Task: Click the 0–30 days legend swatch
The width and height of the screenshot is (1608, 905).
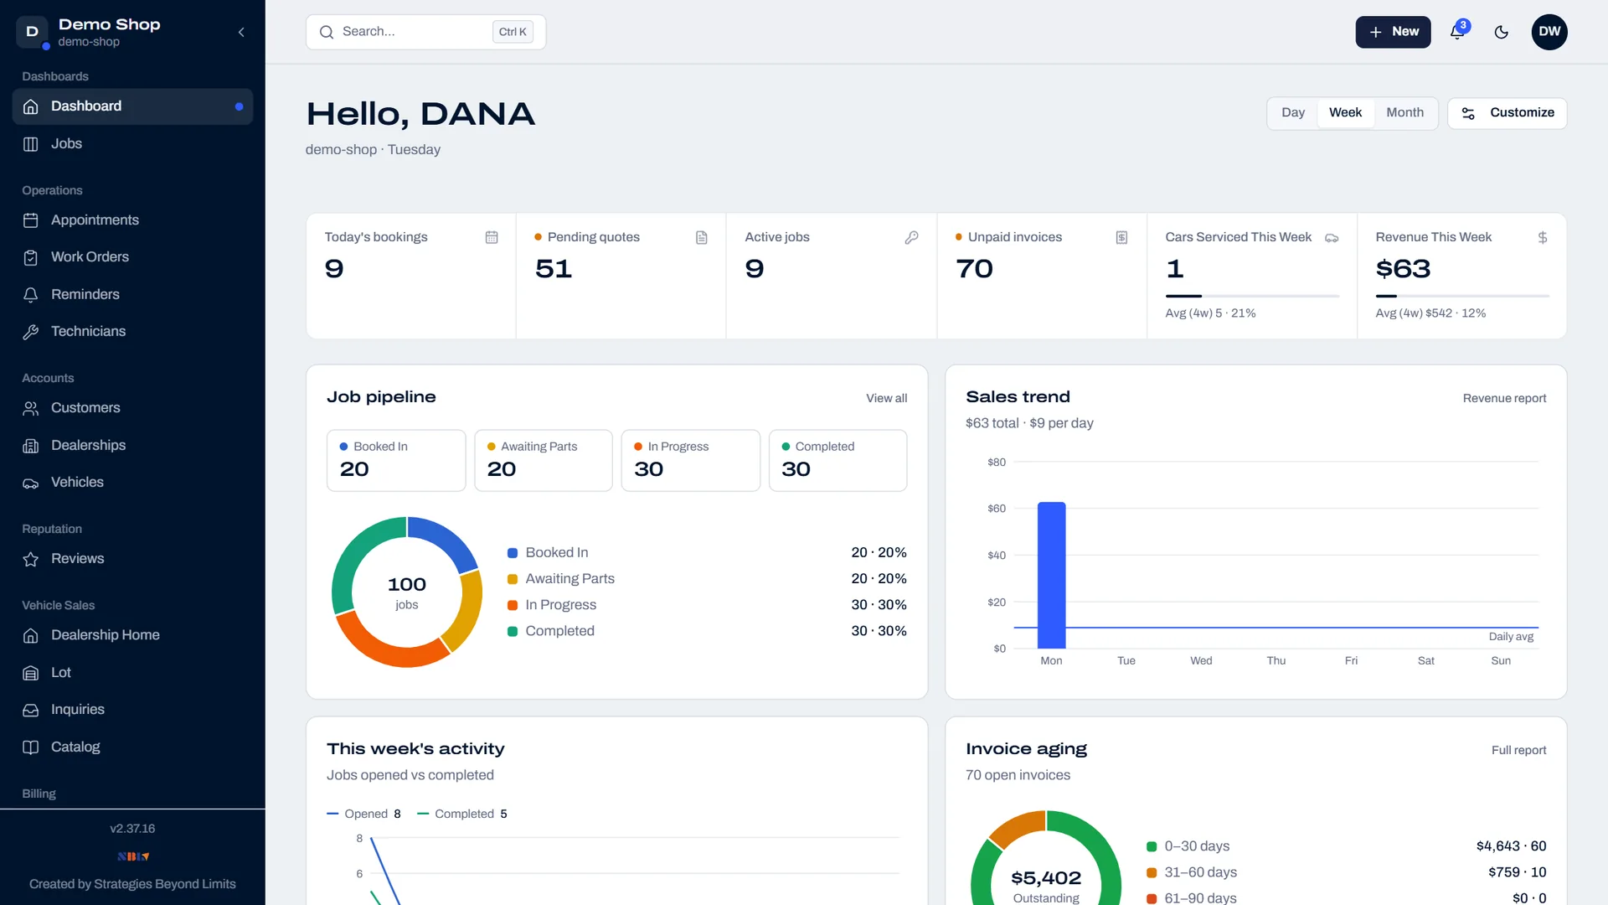Action: click(1152, 846)
